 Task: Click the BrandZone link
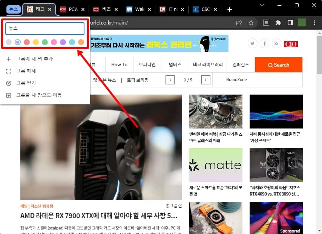[x=236, y=80]
